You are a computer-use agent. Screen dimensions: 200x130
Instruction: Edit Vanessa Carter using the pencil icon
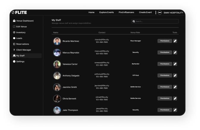click(x=175, y=64)
